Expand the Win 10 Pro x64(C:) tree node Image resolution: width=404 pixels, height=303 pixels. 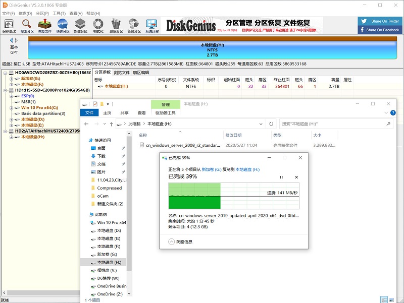pyautogui.click(x=11, y=108)
